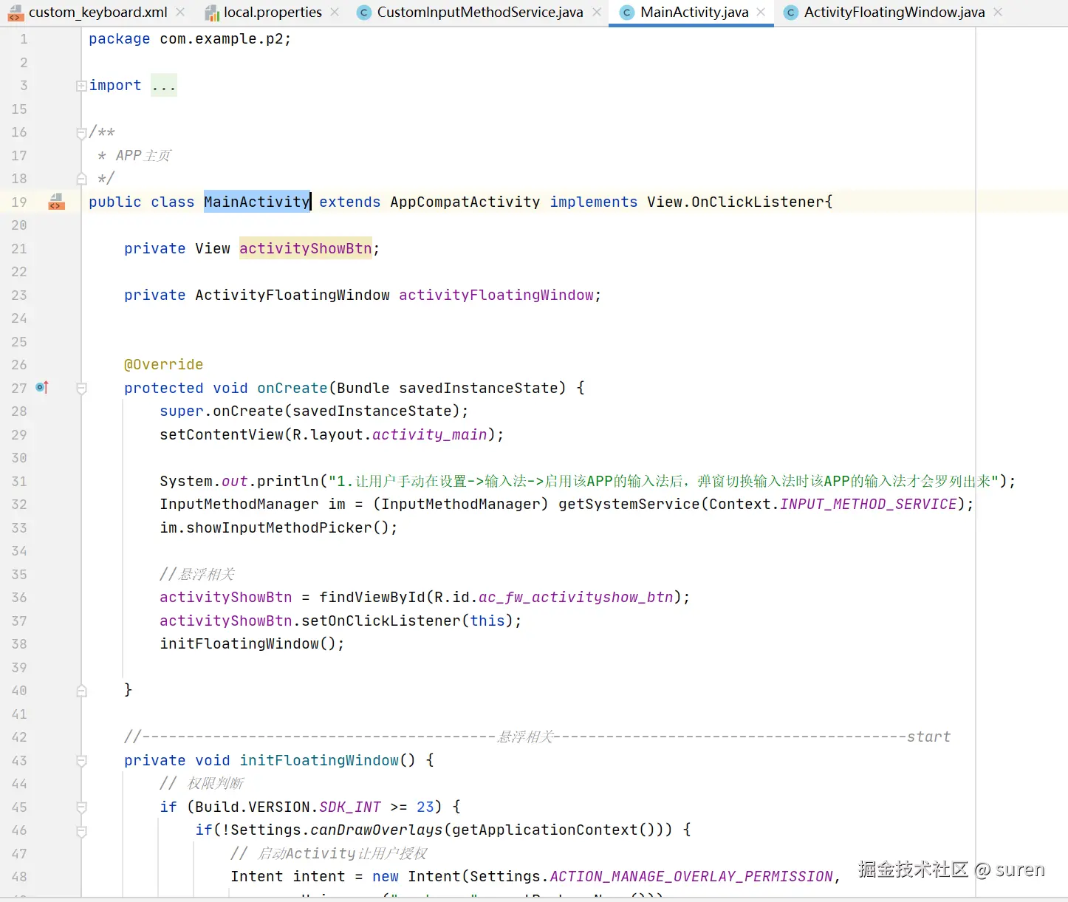
Task: Click the @Override annotation on line 26
Action: [163, 364]
